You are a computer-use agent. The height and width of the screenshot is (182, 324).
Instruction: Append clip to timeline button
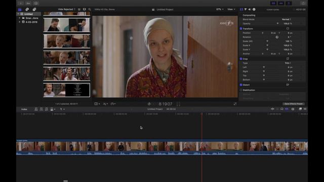[47, 109]
